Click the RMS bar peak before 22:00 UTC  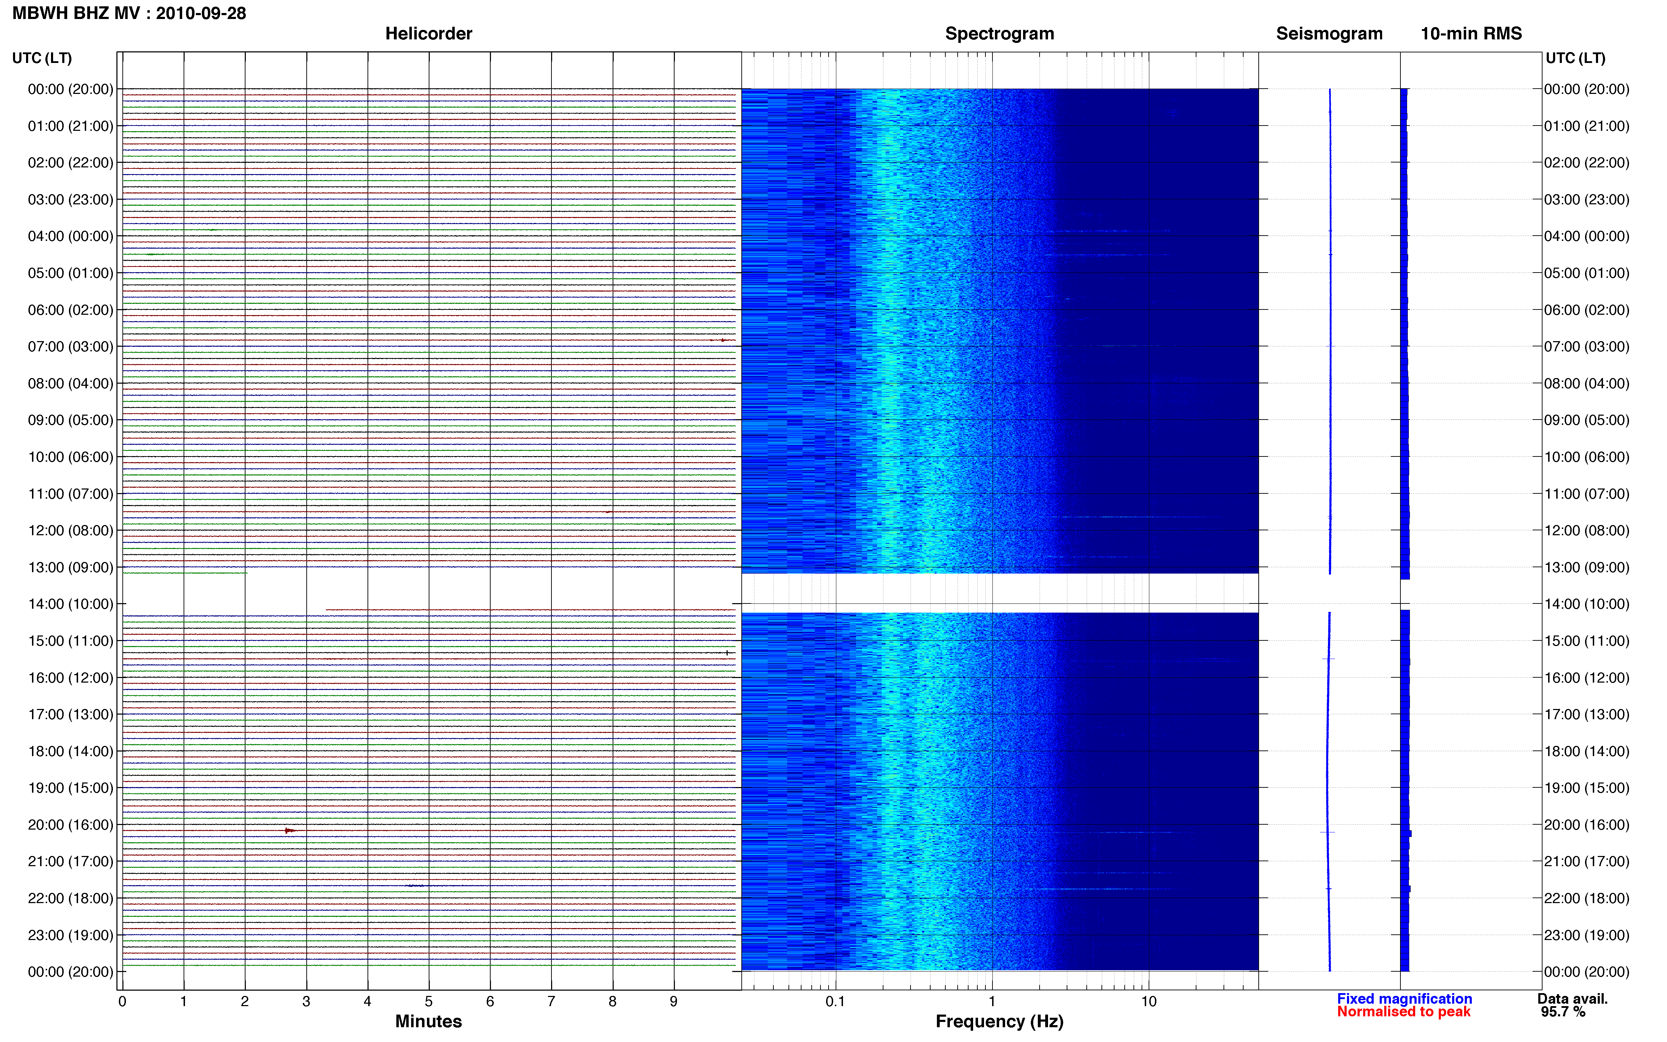tap(1406, 889)
